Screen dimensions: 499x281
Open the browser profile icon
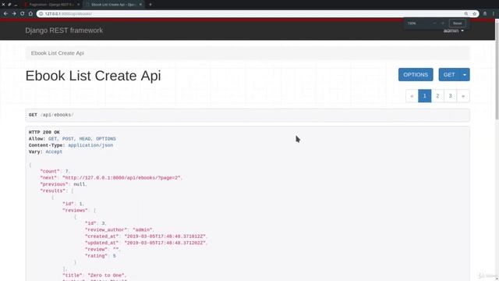click(485, 14)
